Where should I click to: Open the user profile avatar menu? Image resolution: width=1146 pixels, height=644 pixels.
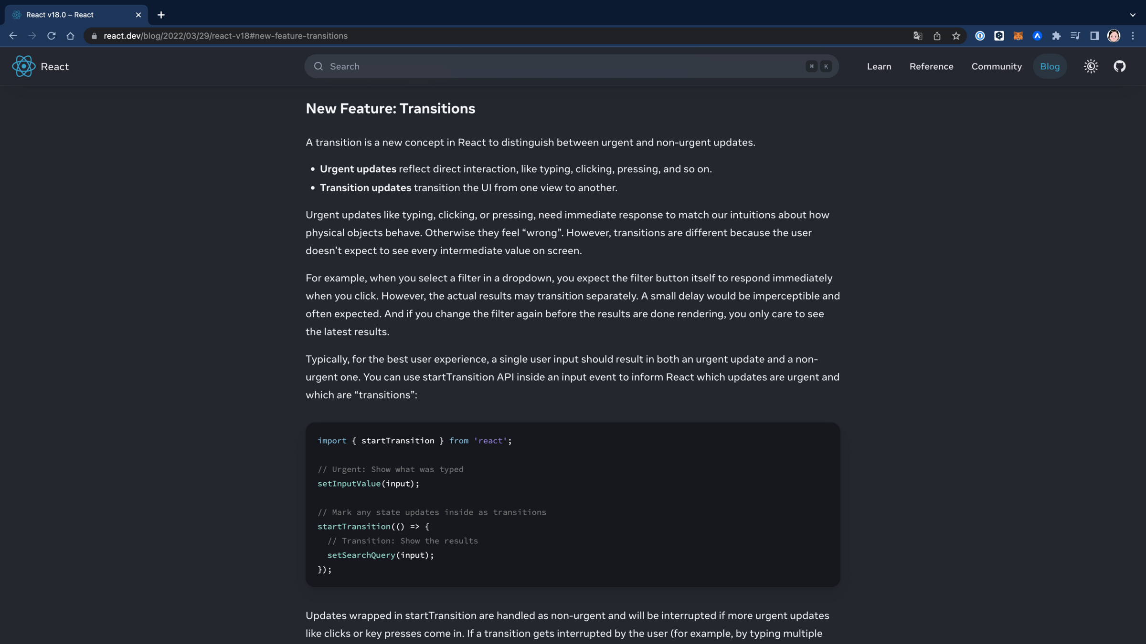(x=1114, y=36)
